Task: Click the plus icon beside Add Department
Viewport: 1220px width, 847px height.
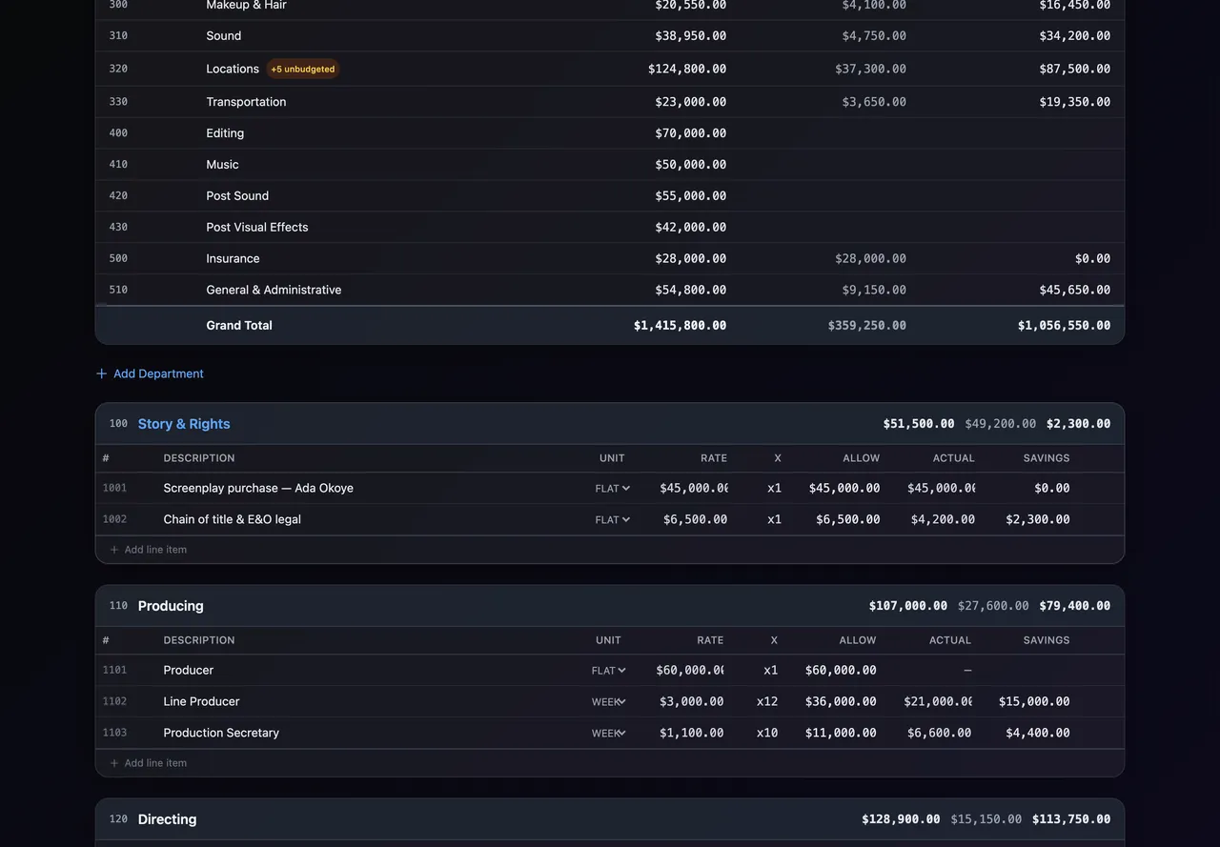Action: 101,373
